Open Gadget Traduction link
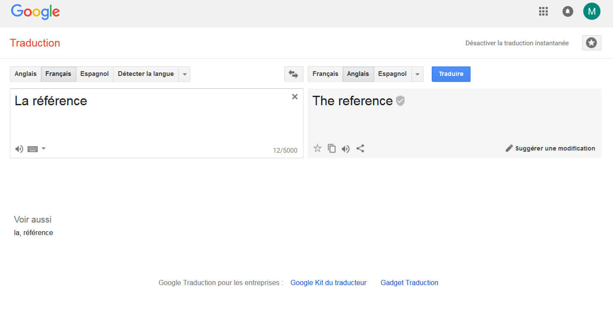Viewport: 613px width, 317px height. point(409,283)
